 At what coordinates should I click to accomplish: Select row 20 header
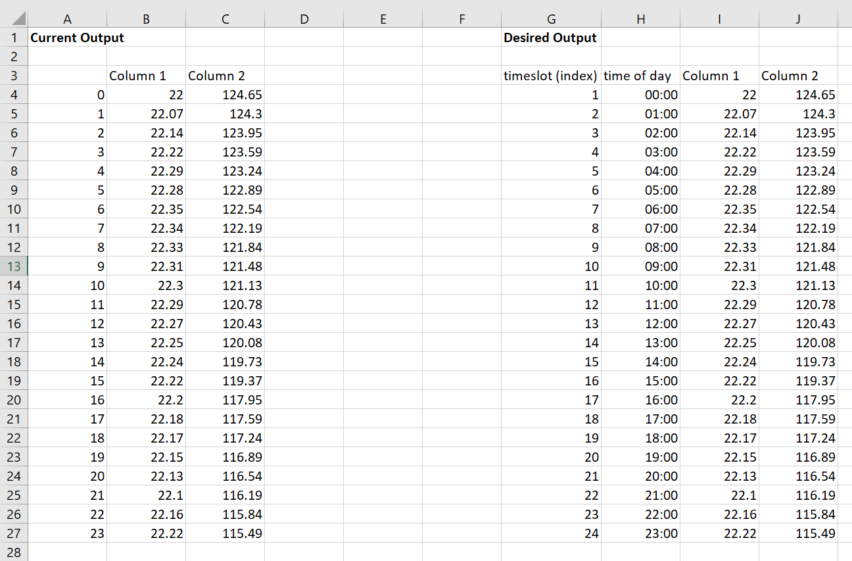[x=14, y=400]
